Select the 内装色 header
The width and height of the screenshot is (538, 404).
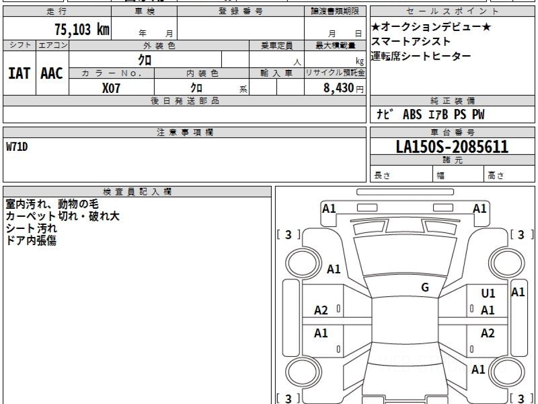(x=202, y=73)
